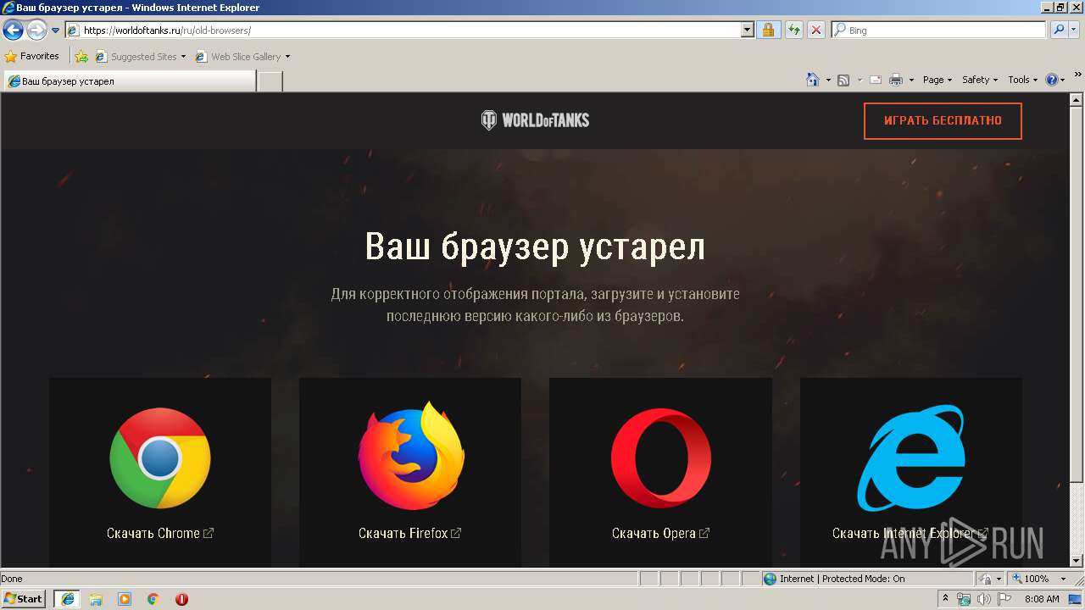Open a new blank tab
Viewport: 1085px width, 610px height.
pos(270,81)
